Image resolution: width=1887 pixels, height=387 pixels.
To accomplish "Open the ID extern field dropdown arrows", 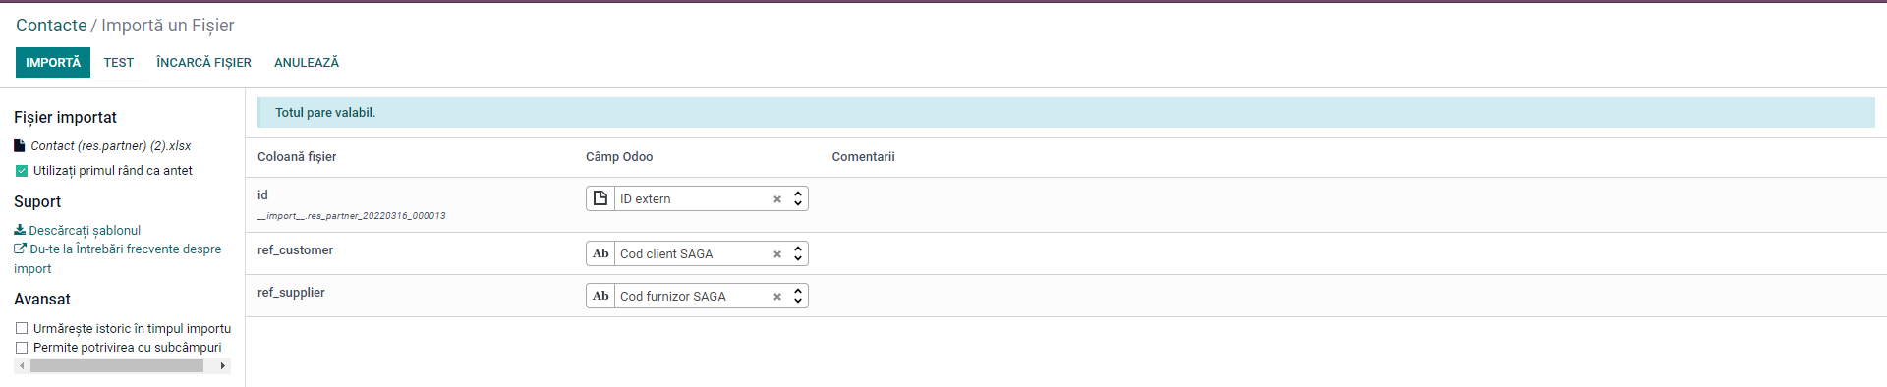I will tap(798, 198).
